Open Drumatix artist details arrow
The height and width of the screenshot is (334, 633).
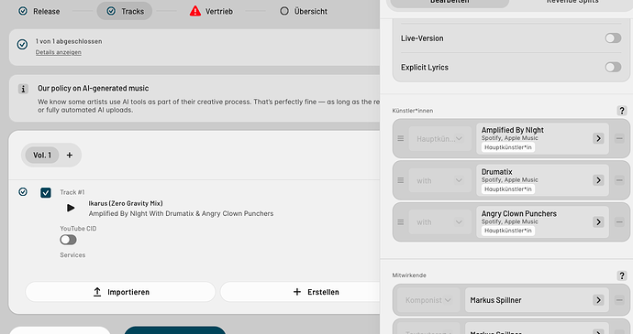(598, 180)
